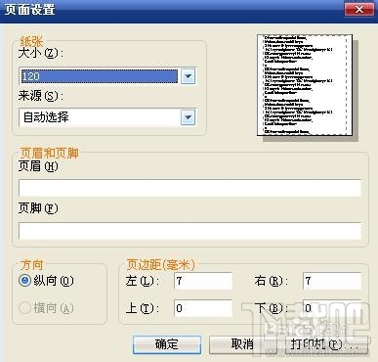The image size is (378, 362).
Task: Cancel with the 取消 button
Action: tap(242, 344)
